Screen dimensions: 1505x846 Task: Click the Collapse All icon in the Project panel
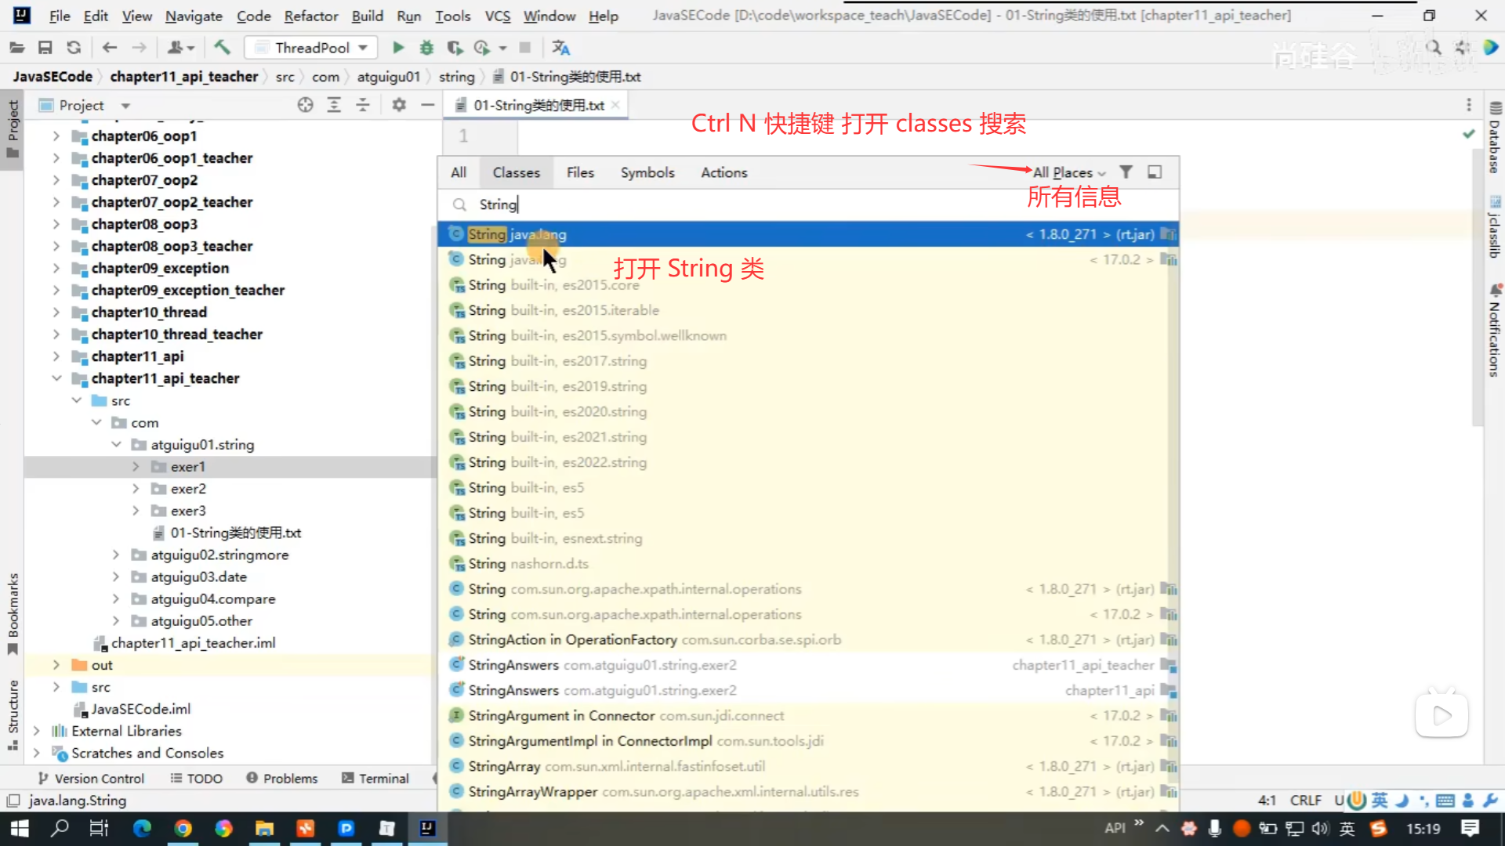point(363,105)
